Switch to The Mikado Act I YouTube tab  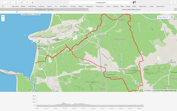point(44,9)
